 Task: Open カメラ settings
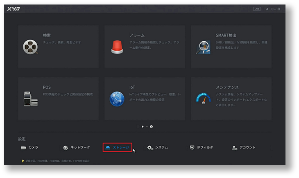click(29, 147)
